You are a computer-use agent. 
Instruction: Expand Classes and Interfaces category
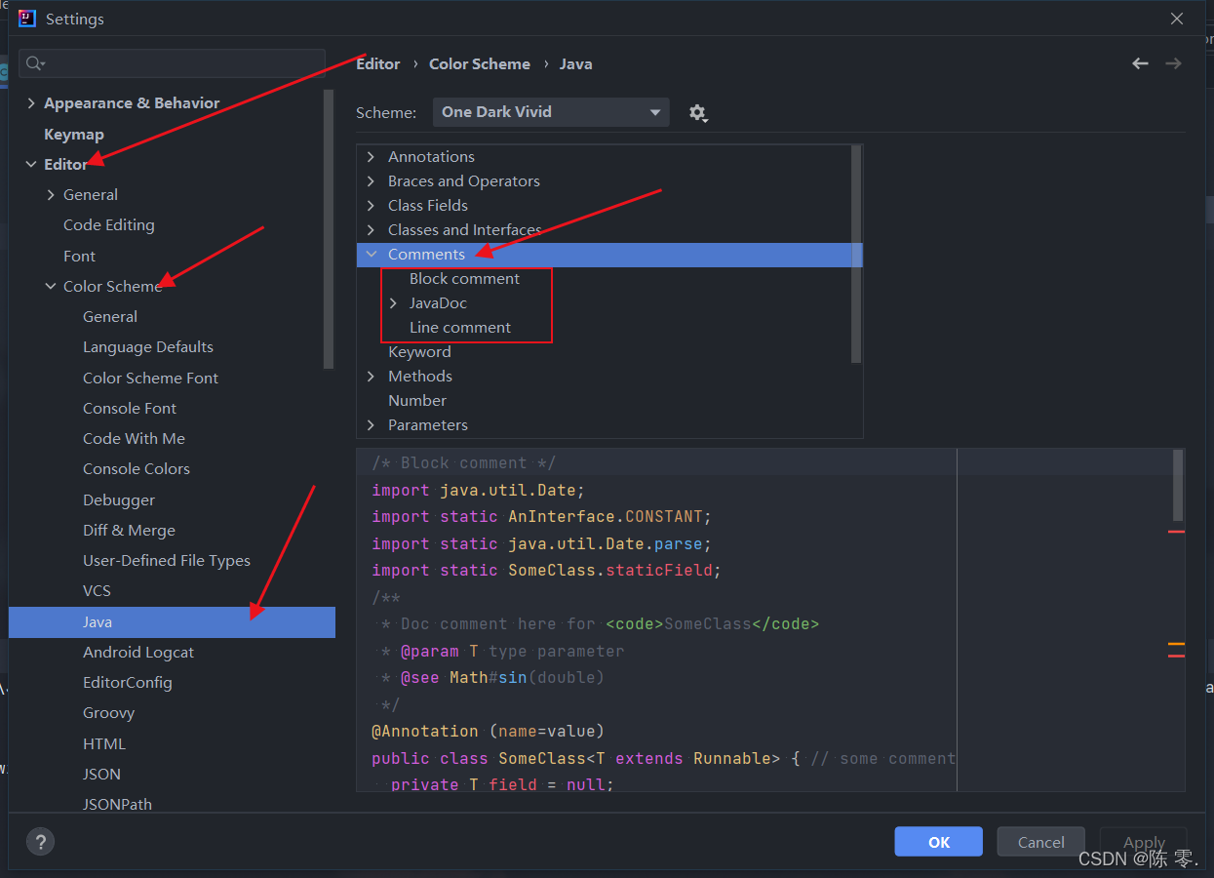pos(371,230)
